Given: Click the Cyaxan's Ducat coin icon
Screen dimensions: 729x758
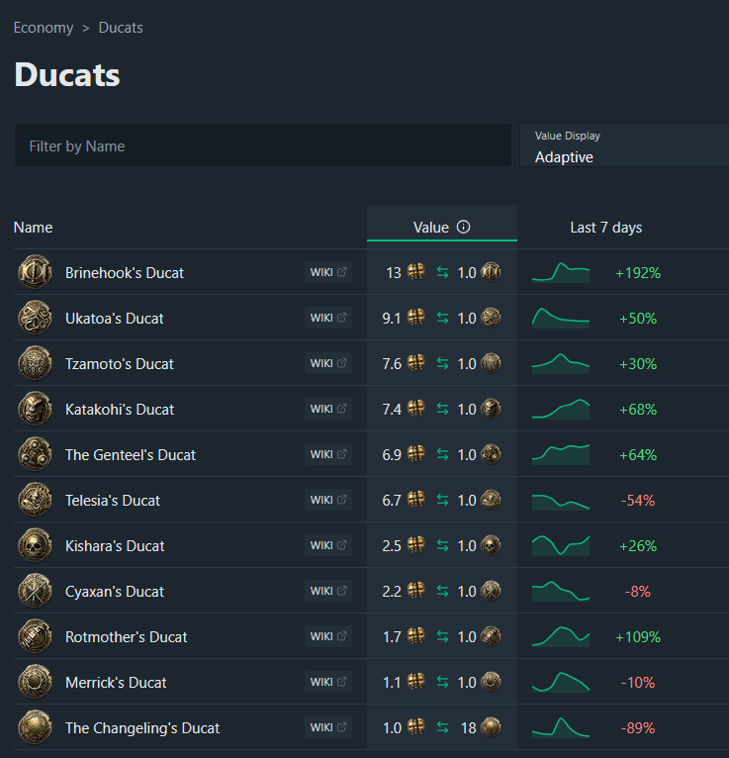Looking at the screenshot, I should pyautogui.click(x=35, y=591).
